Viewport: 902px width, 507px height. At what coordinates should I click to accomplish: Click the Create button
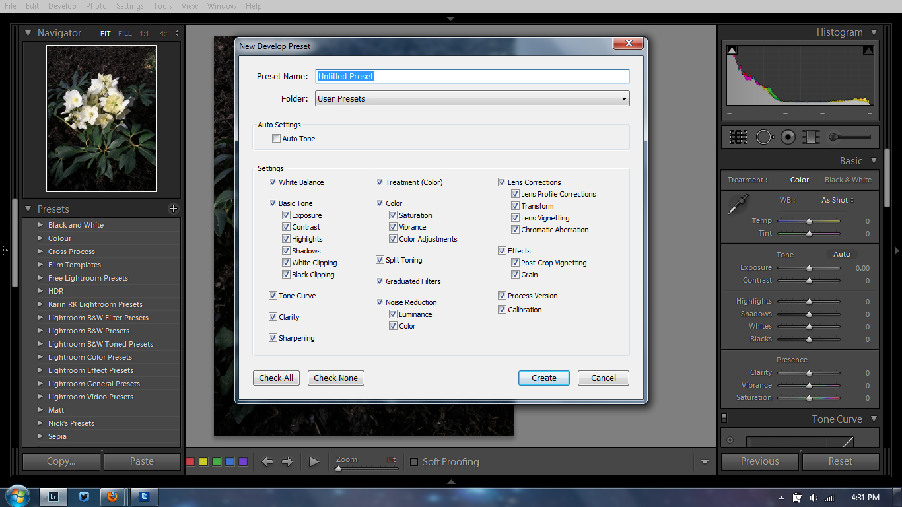click(544, 378)
